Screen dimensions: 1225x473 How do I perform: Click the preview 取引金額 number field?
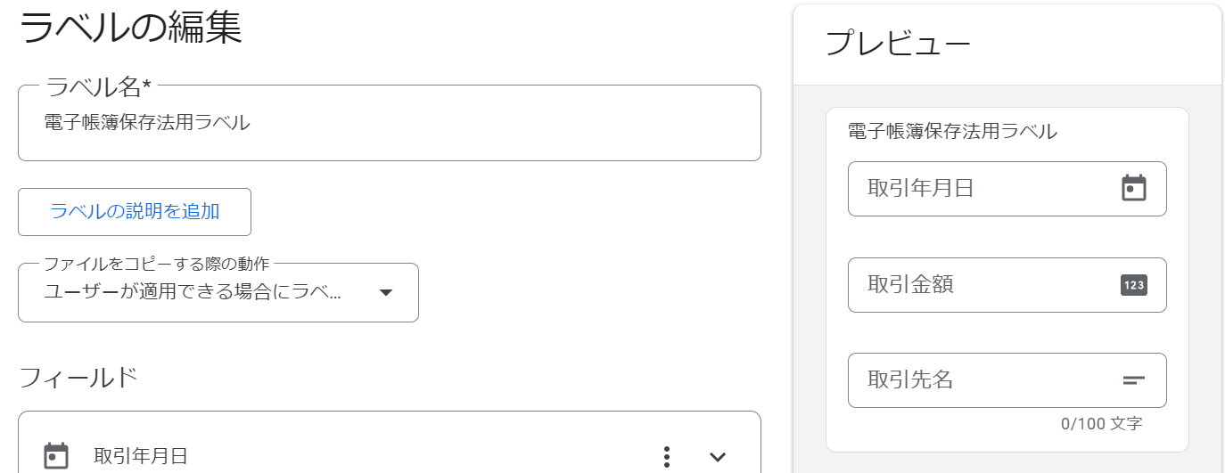[1007, 285]
